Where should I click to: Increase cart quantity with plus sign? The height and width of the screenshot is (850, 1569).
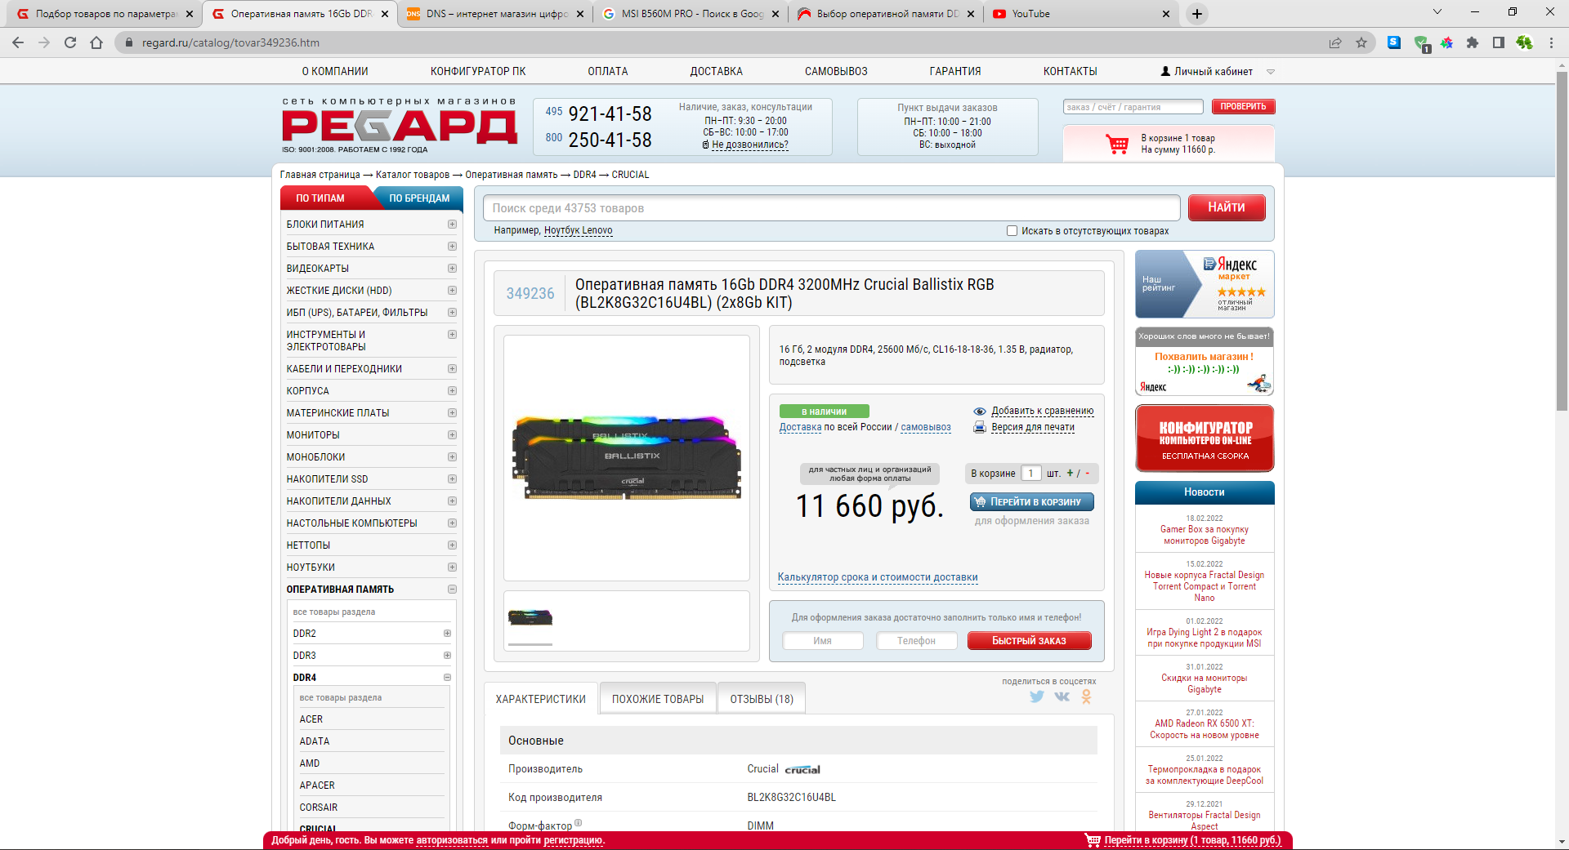[x=1070, y=473]
